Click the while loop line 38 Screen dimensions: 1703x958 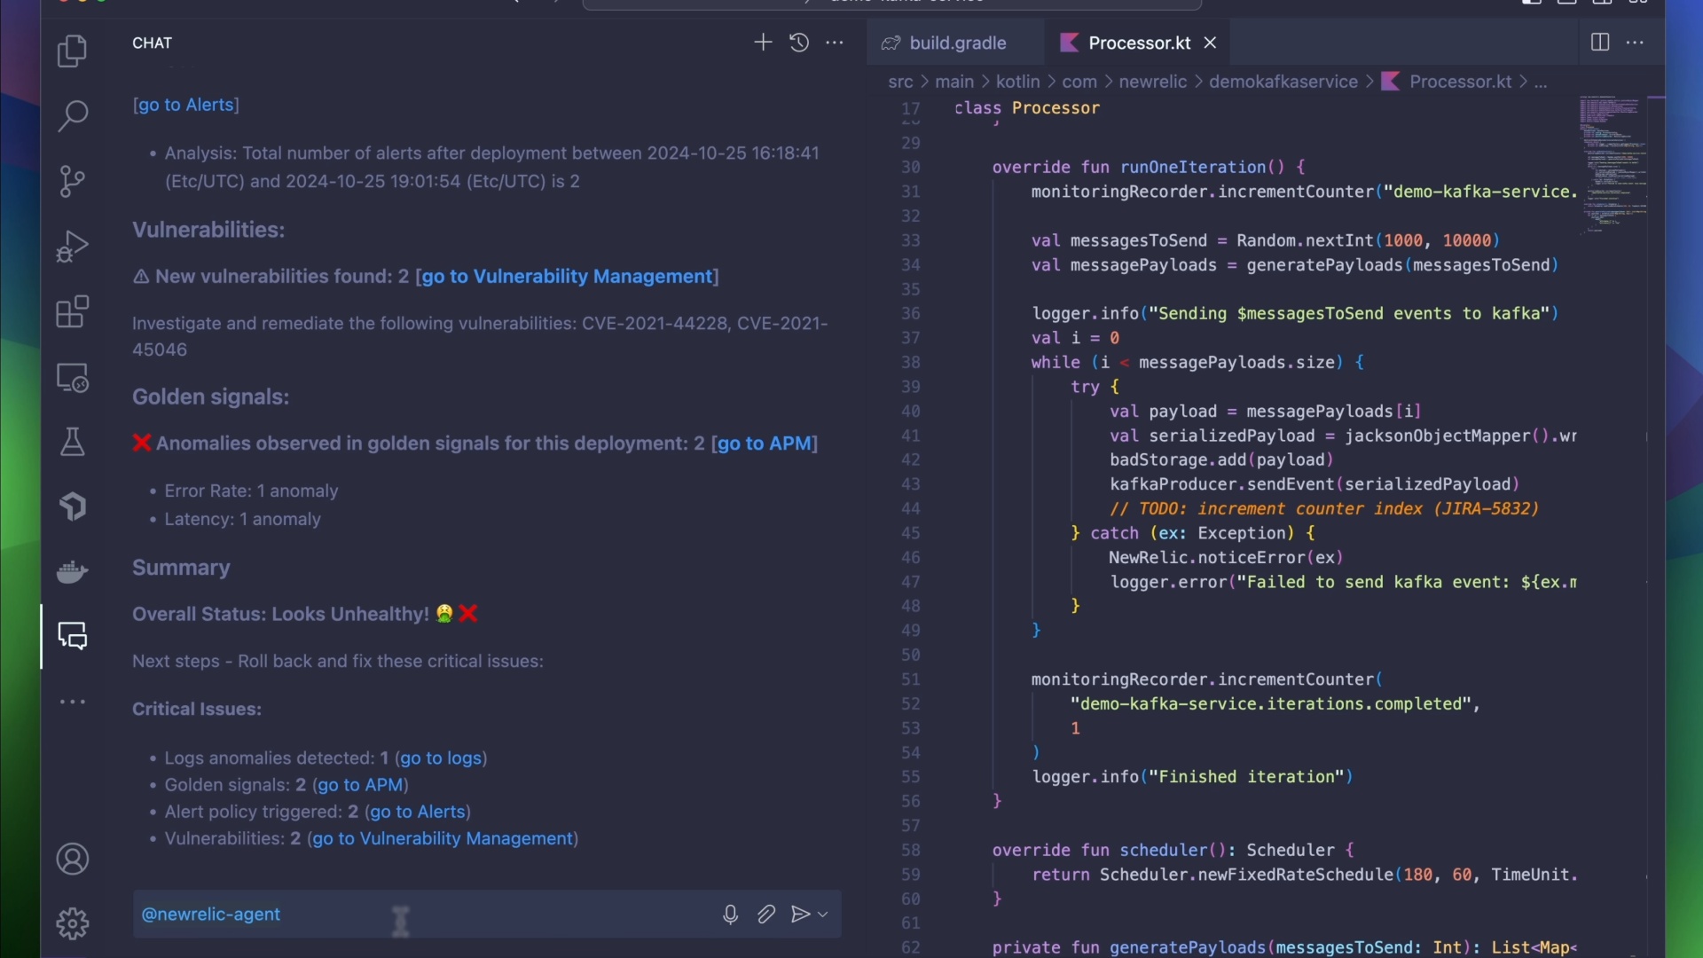click(1197, 363)
